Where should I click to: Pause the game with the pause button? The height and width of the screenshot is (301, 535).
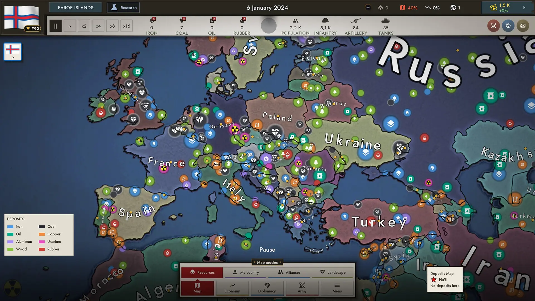point(55,26)
